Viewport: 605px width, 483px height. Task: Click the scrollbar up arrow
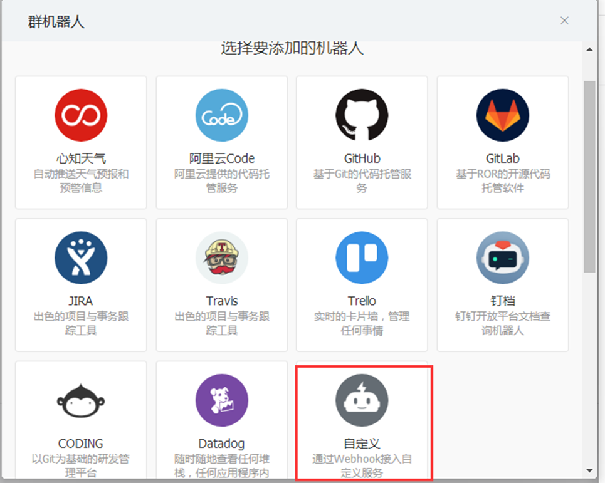[589, 49]
